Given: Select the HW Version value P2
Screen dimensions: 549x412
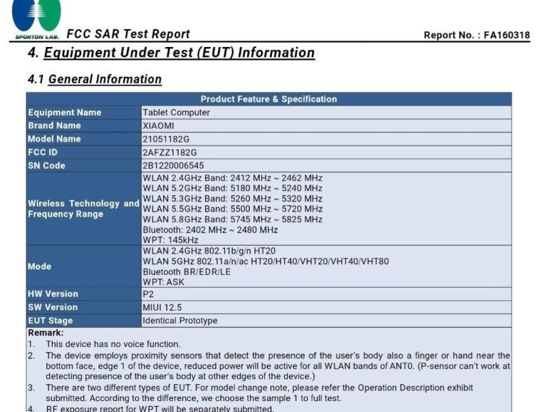Looking at the screenshot, I should pyautogui.click(x=148, y=294).
